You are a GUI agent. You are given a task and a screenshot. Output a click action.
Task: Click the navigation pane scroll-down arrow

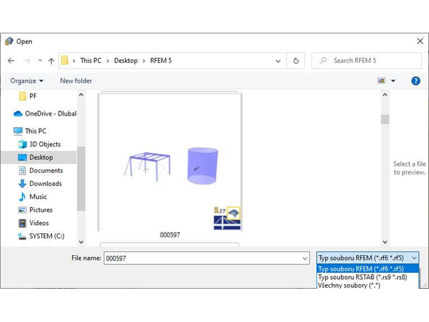81,242
